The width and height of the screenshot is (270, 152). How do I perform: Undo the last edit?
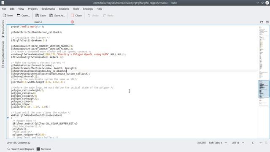93,16
